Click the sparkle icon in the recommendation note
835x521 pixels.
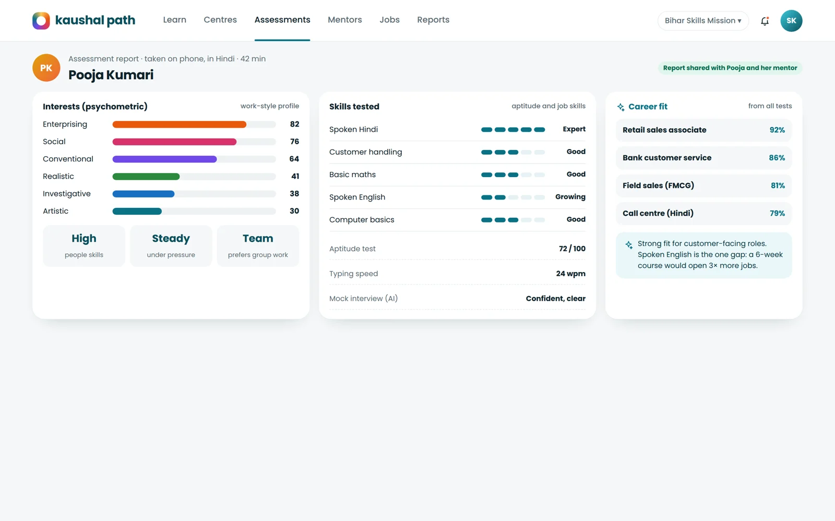coord(629,244)
